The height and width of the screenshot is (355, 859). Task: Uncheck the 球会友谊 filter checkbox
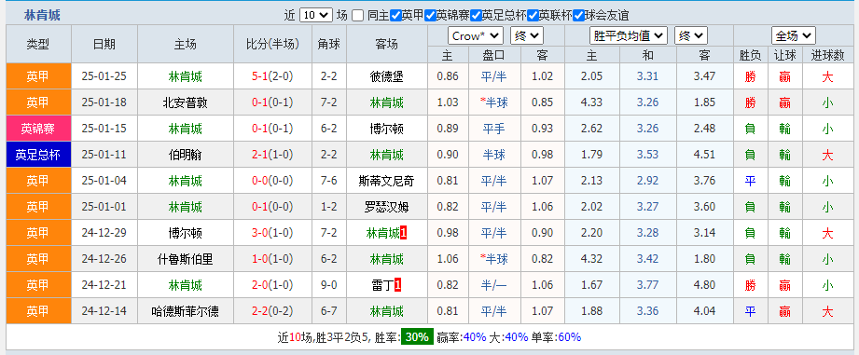578,15
